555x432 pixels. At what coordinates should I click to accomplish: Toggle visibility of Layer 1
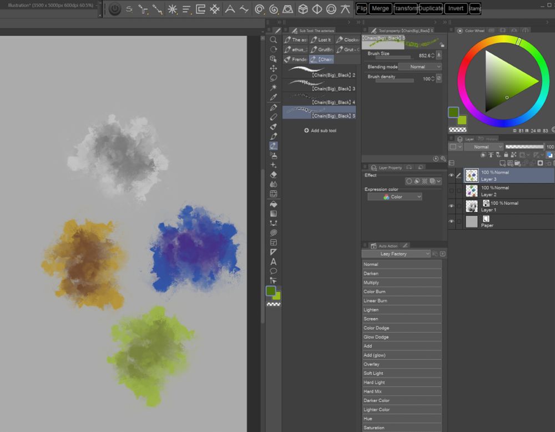pos(451,206)
